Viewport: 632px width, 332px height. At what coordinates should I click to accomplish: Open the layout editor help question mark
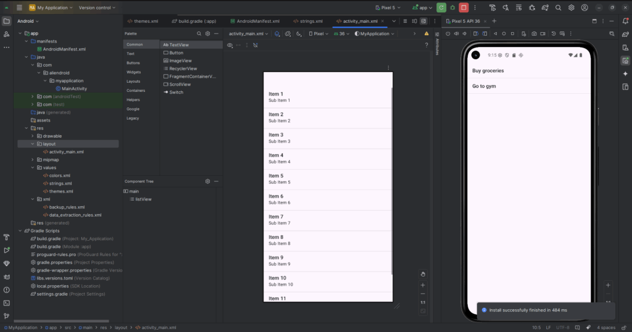[426, 45]
